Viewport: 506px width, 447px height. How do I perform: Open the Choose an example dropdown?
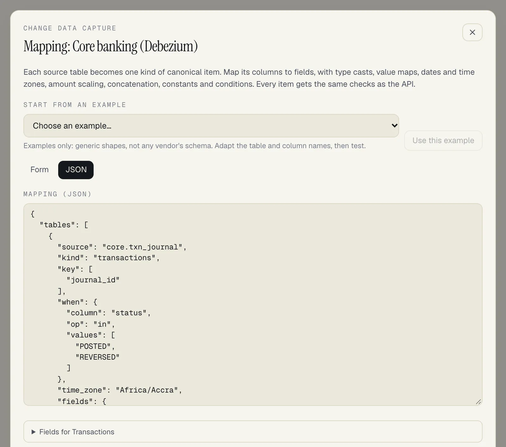211,126
